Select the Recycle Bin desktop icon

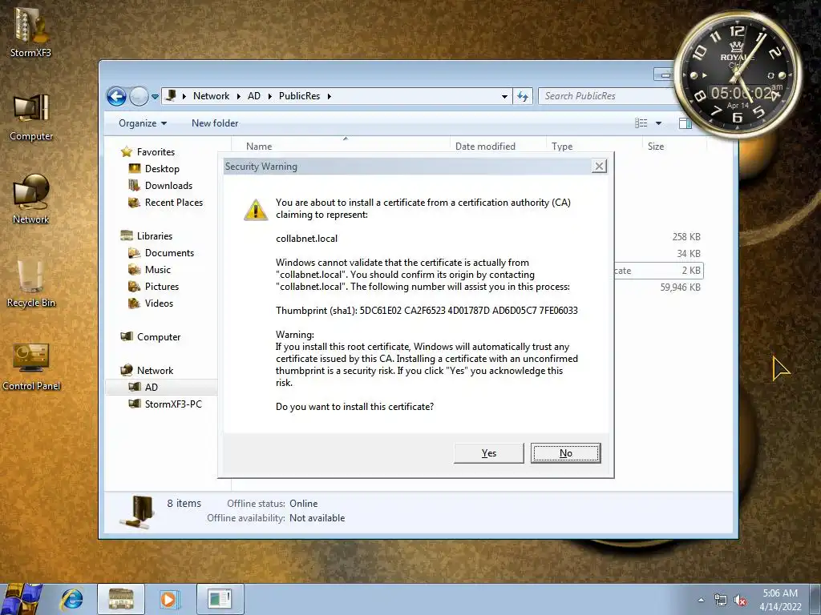click(31, 283)
